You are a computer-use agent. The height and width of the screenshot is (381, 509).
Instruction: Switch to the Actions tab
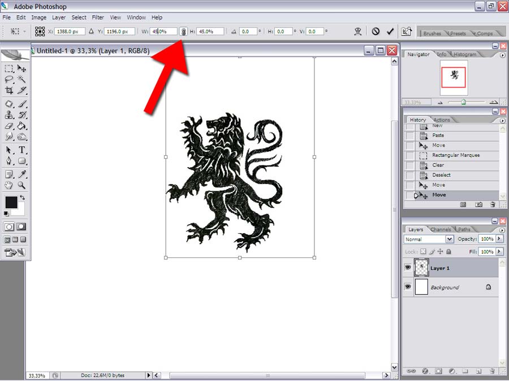(x=442, y=120)
